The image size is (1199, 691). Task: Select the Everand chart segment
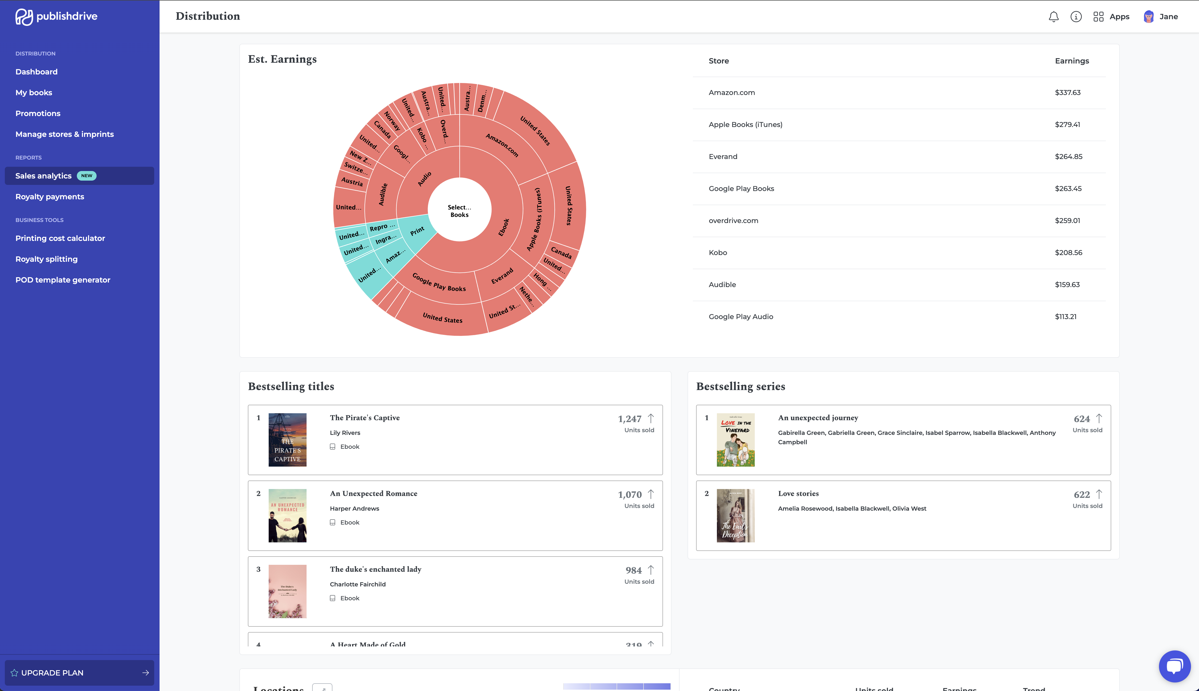pos(502,276)
